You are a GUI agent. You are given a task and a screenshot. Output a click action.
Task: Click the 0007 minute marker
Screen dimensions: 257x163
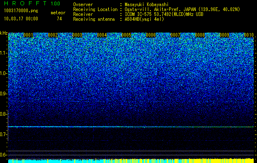pyautogui.click(x=175, y=35)
